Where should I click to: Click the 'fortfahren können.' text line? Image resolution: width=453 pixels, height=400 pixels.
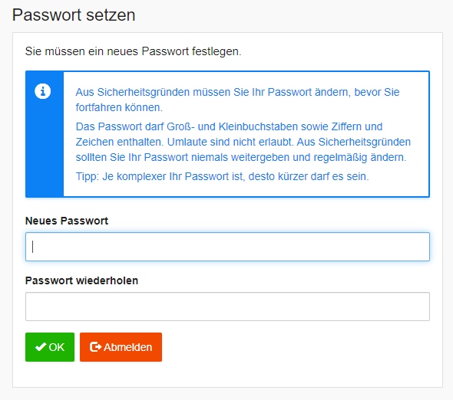point(119,107)
